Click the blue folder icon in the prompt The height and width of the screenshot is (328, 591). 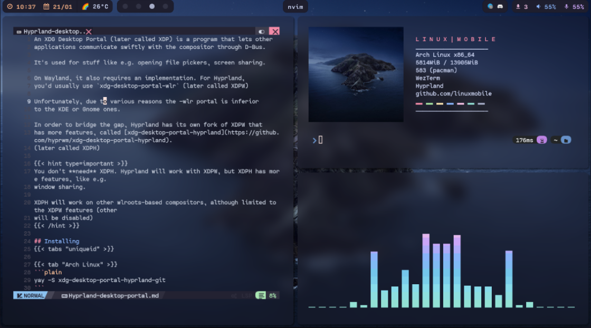tap(566, 140)
